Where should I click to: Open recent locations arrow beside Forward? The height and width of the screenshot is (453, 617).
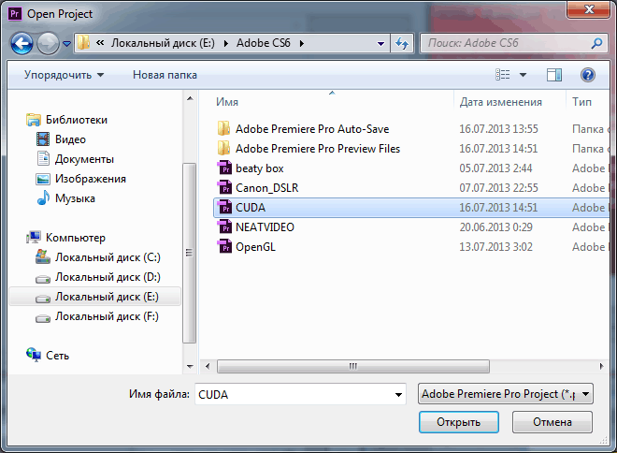tap(66, 44)
